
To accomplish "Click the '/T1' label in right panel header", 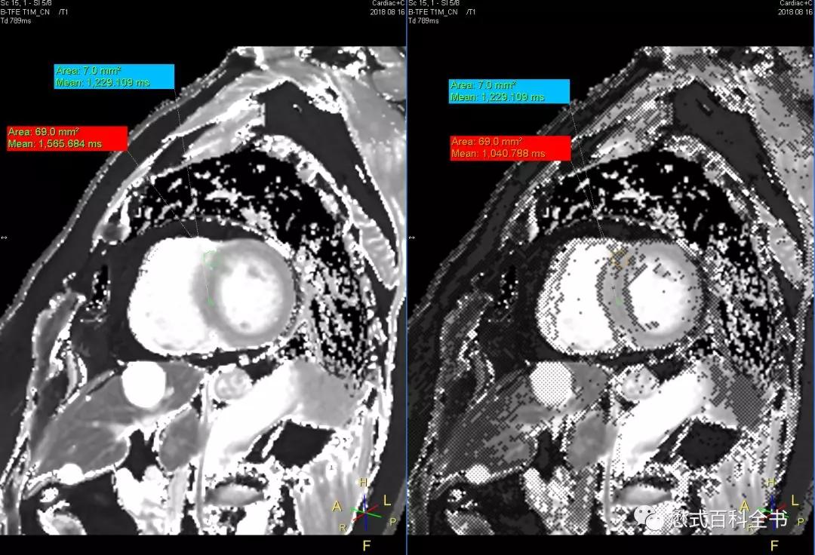I will [471, 12].
